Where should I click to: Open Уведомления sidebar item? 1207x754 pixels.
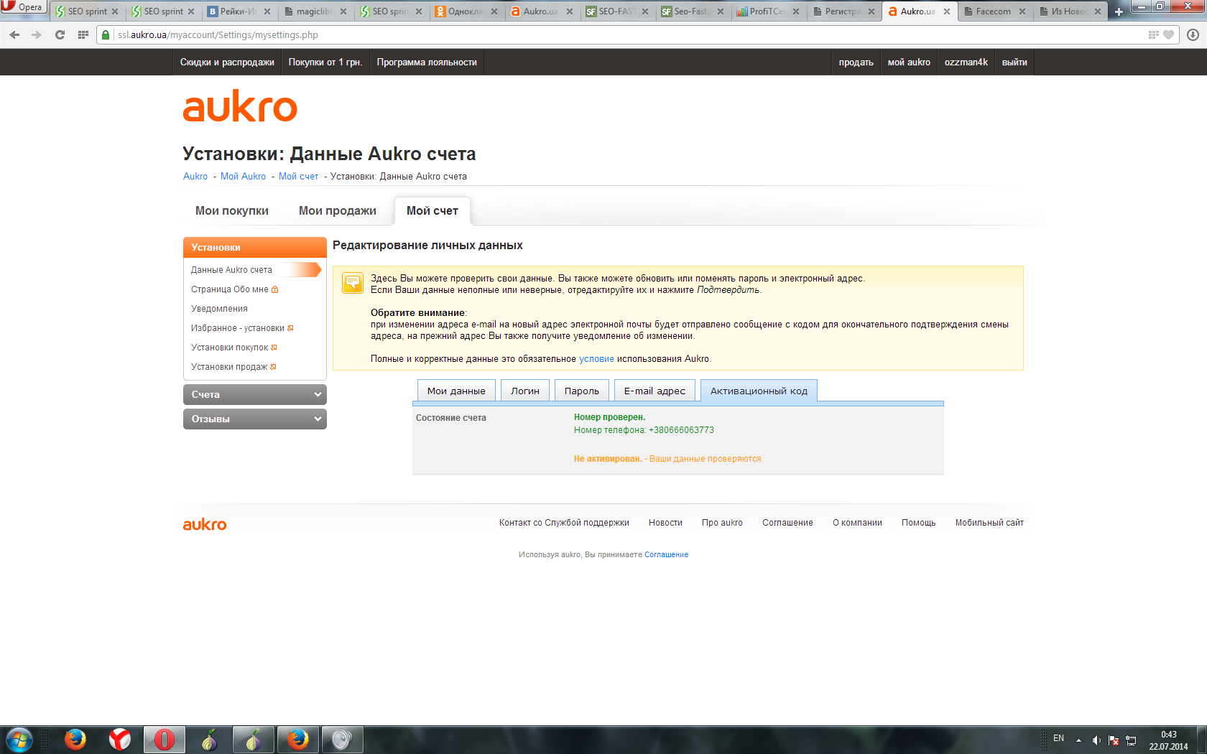coord(219,309)
